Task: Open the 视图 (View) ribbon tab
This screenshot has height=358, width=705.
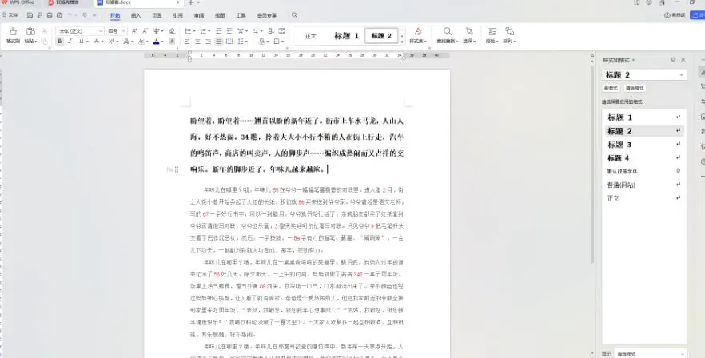Action: (219, 15)
